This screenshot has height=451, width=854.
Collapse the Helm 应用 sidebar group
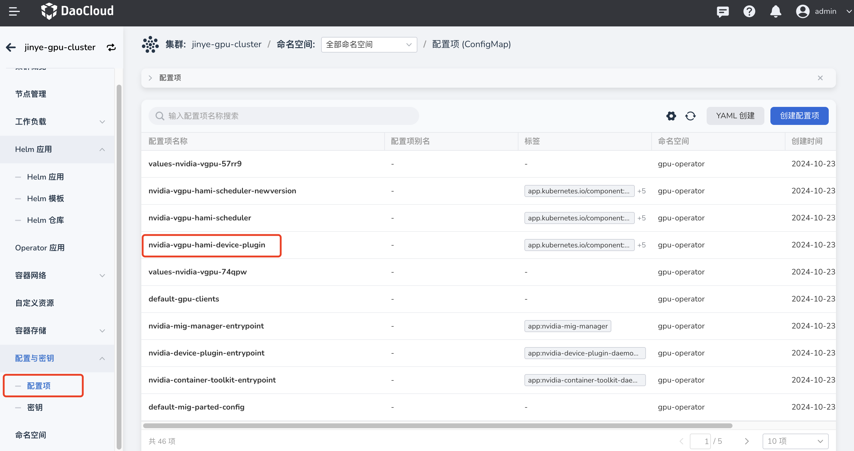point(102,150)
